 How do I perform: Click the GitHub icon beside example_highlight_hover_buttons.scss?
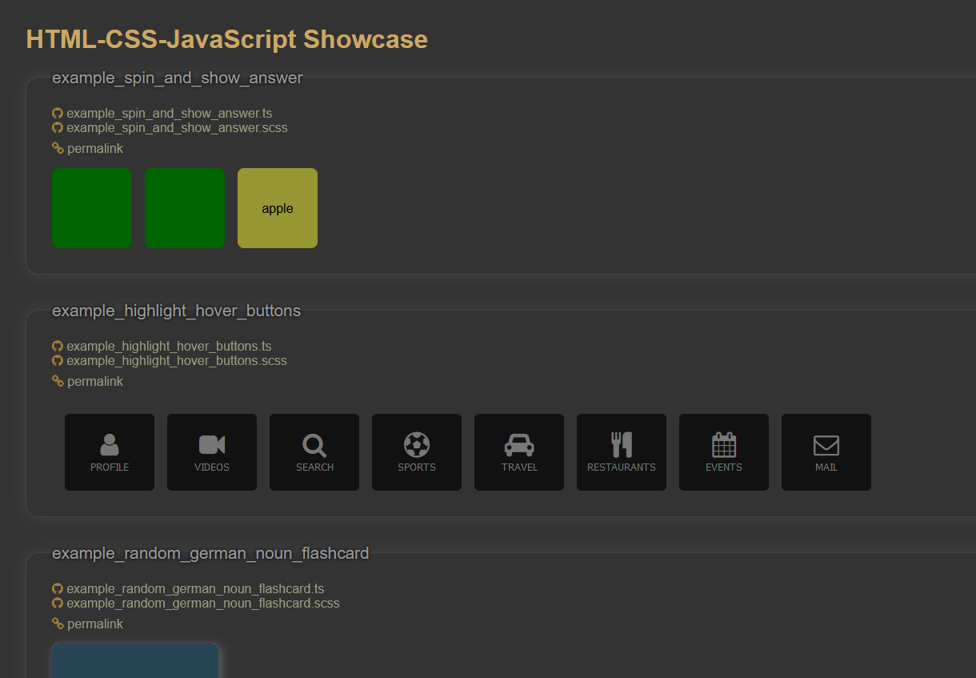pyautogui.click(x=58, y=360)
